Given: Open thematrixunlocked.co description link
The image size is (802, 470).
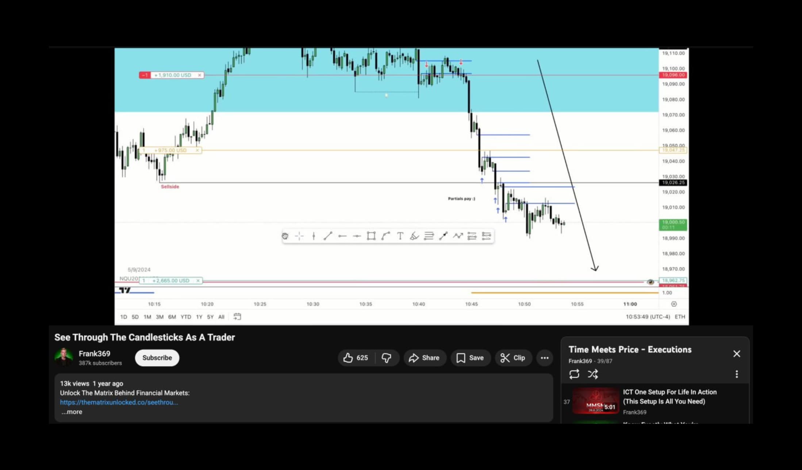Looking at the screenshot, I should 119,402.
